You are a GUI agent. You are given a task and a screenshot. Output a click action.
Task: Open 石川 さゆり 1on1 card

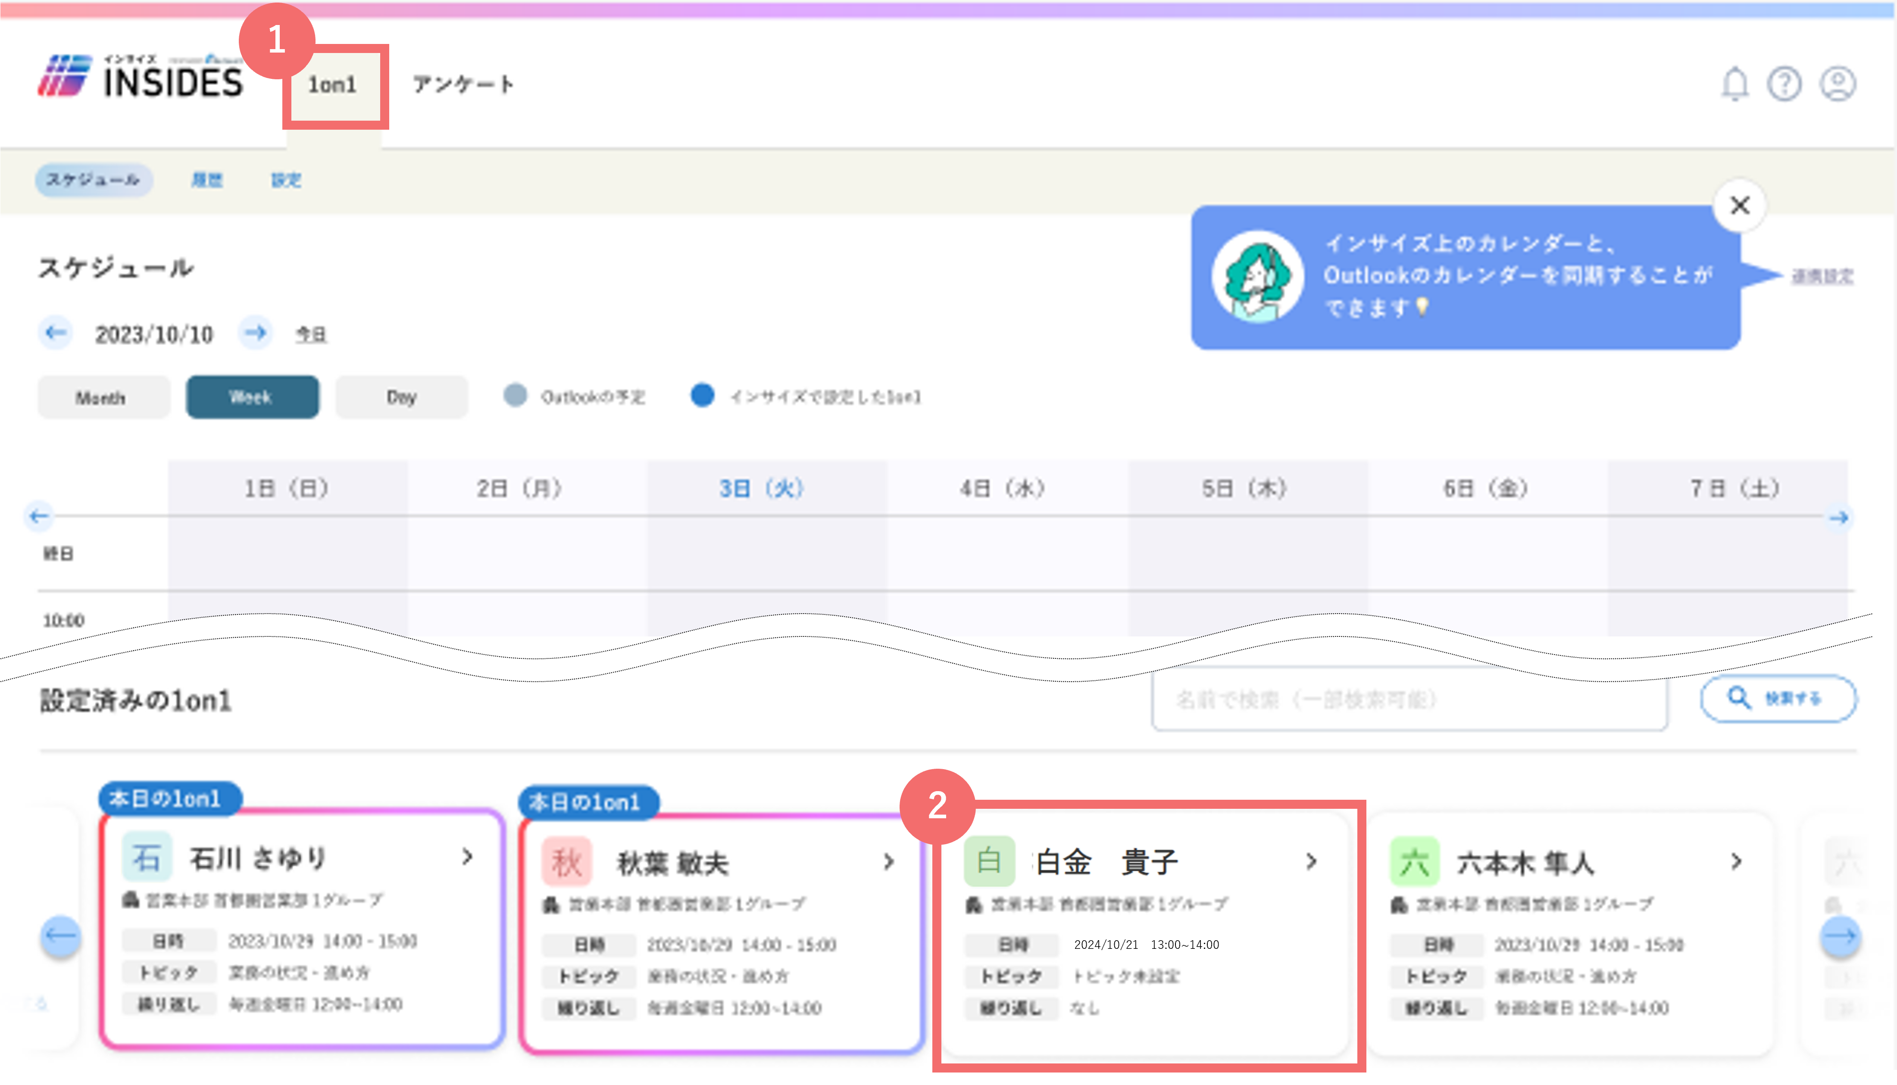pos(302,929)
